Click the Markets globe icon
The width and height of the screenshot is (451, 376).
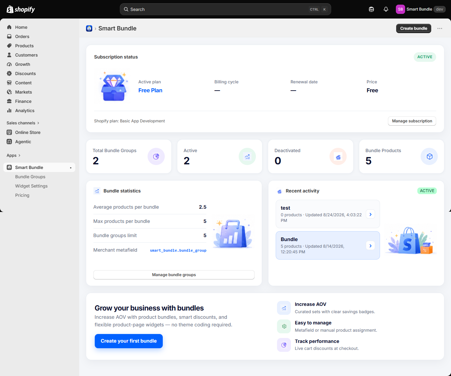(x=9, y=92)
